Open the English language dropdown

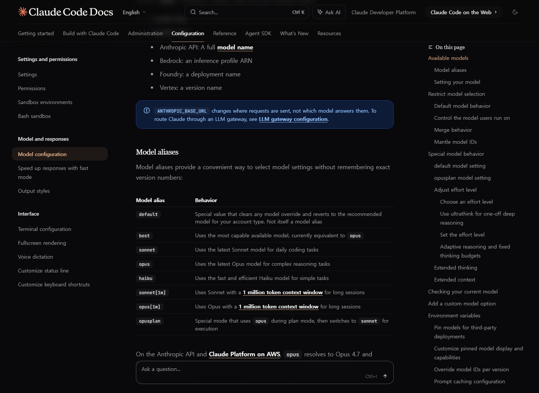coord(134,12)
